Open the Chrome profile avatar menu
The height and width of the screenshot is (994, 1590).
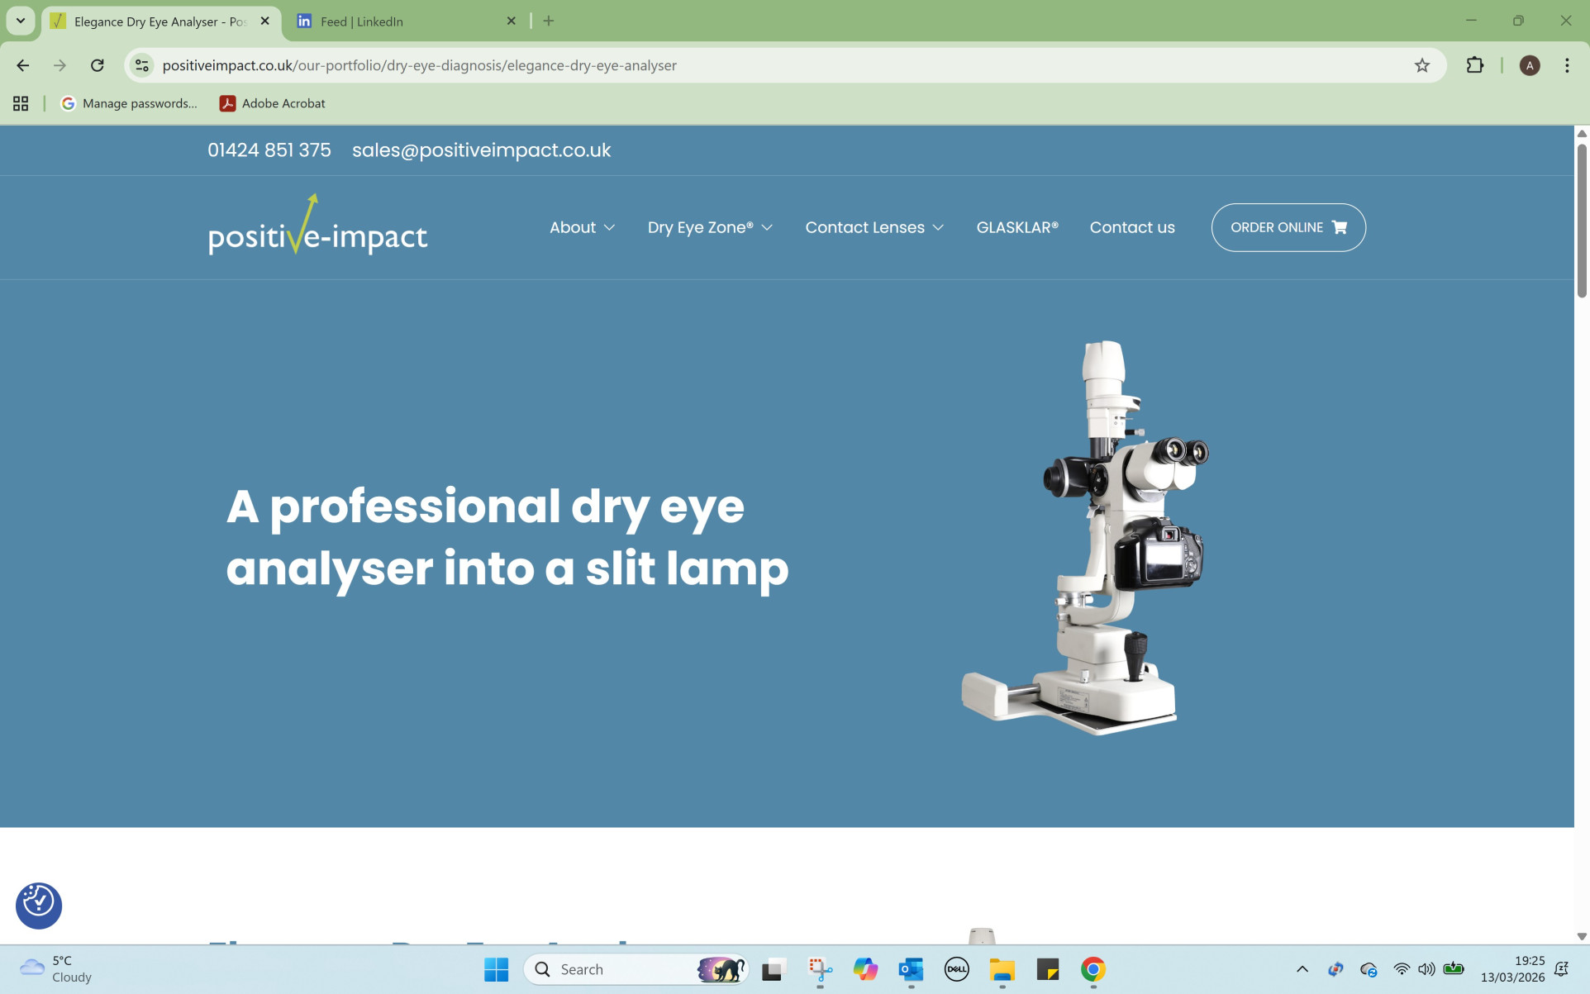point(1530,65)
